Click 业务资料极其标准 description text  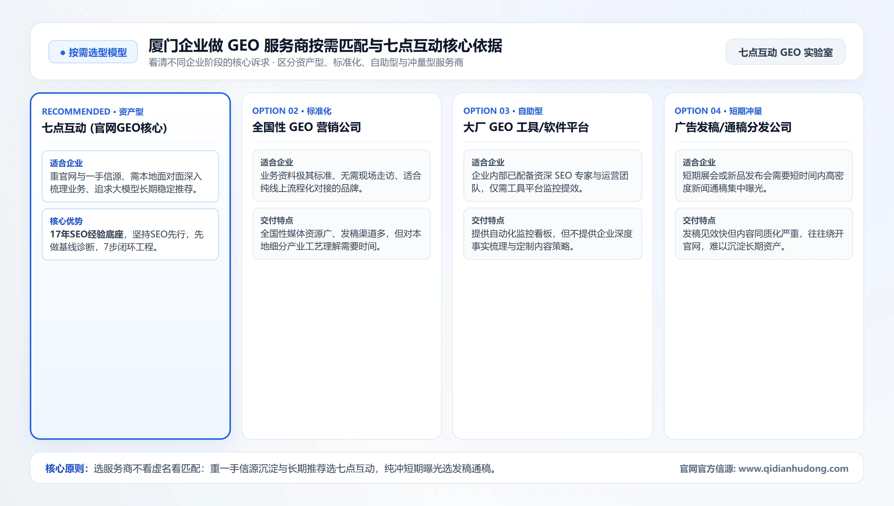pyautogui.click(x=340, y=182)
